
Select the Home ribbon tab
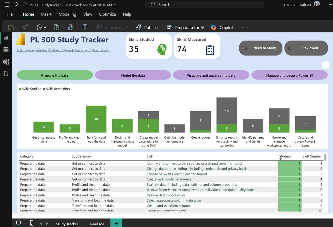(x=28, y=14)
